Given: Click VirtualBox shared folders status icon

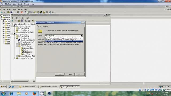Looking at the screenshot, I should [151, 90].
